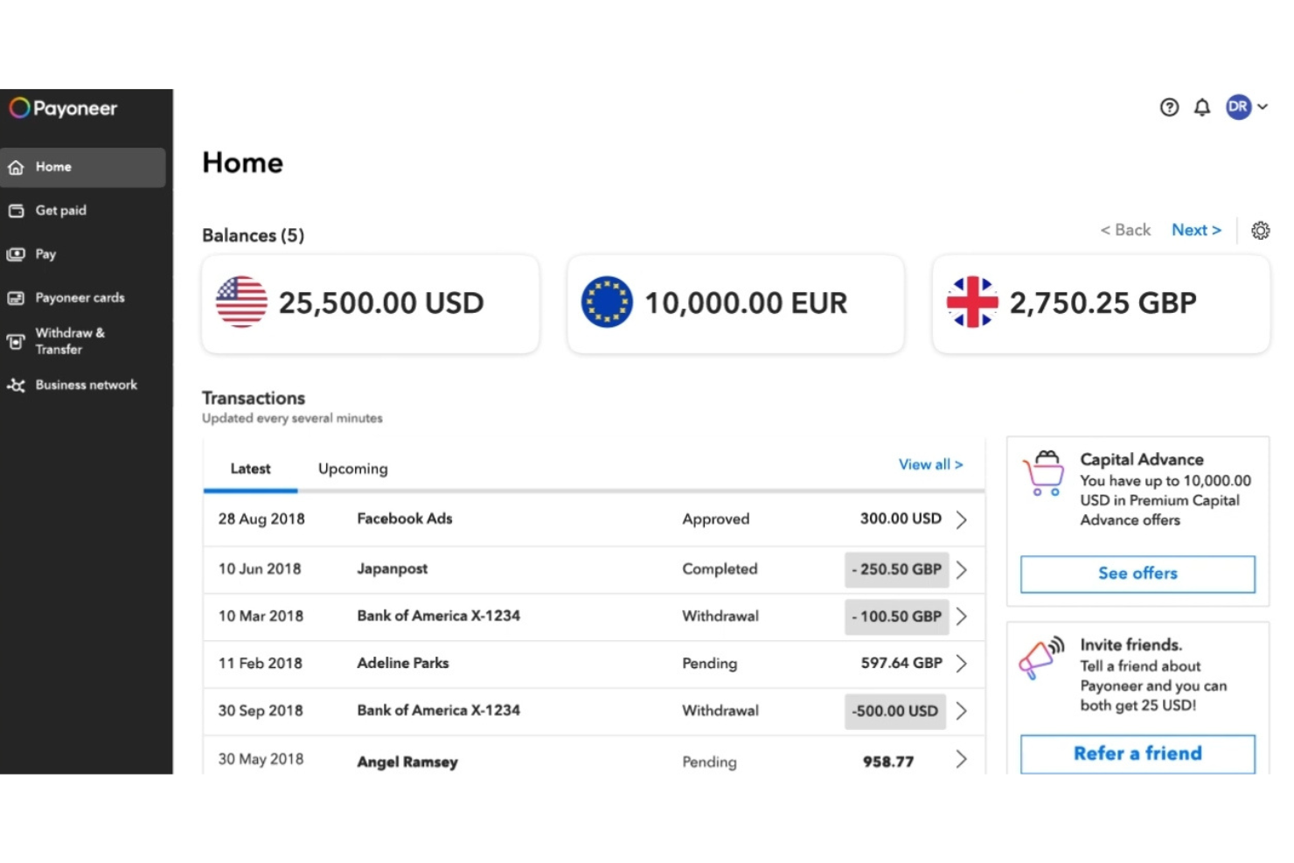Open the Business network section
Viewport: 1294px width, 863px height.
pos(16,385)
